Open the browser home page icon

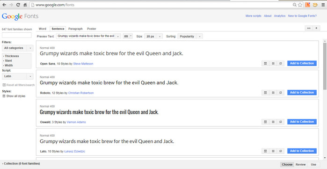click(x=25, y=5)
